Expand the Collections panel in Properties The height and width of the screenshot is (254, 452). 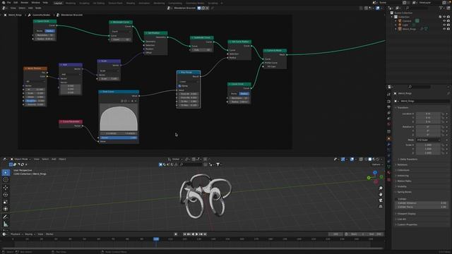(x=403, y=170)
